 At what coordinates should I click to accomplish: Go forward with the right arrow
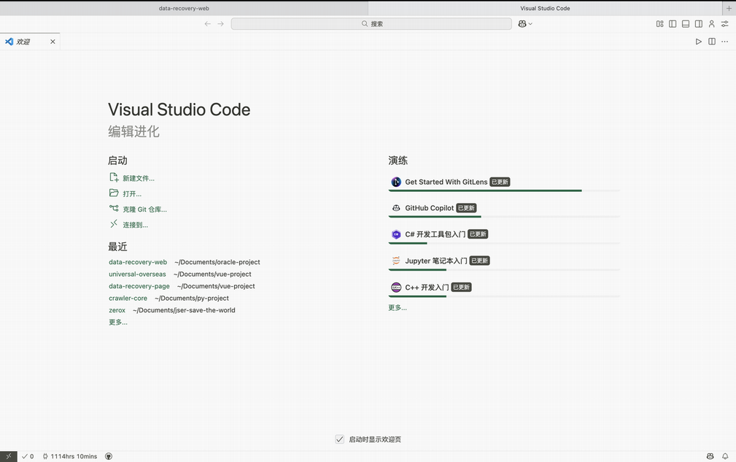(220, 24)
